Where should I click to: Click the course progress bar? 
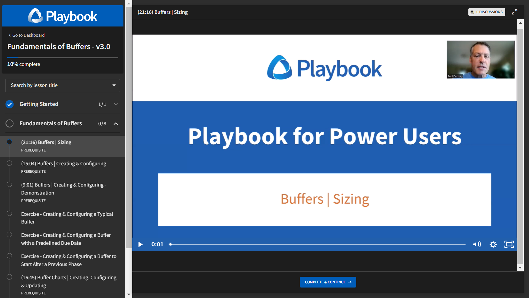63,57
